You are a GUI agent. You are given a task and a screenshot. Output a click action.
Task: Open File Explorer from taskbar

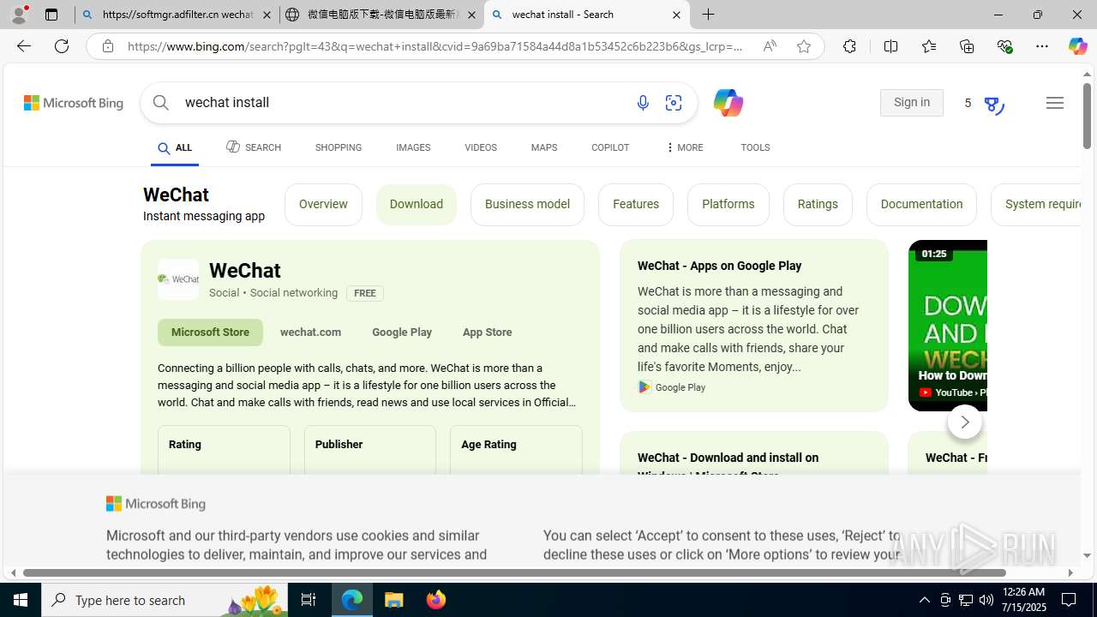point(394,600)
